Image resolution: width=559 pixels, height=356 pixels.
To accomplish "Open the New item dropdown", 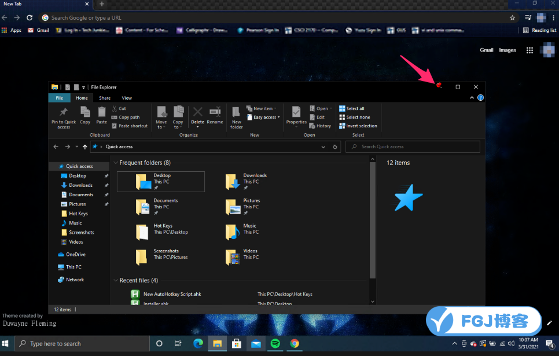I will [262, 108].
